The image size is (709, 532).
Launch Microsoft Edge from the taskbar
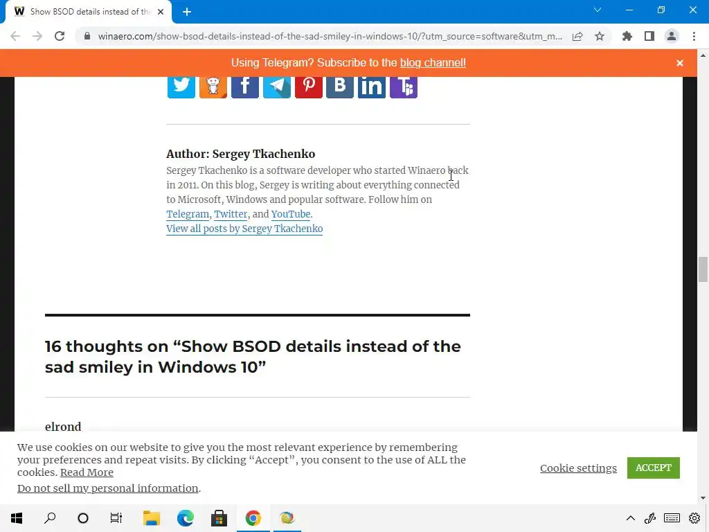186,518
